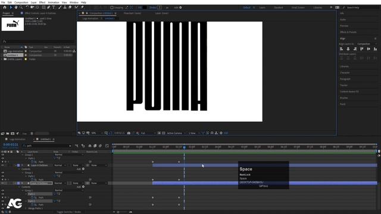Image resolution: width=381 pixels, height=214 pixels.
Task: Click the Align Vertical Center icon
Action: (x=368, y=49)
